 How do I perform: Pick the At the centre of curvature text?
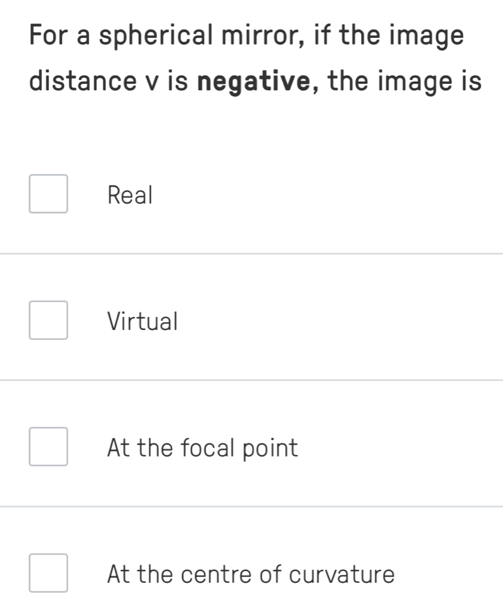click(251, 574)
